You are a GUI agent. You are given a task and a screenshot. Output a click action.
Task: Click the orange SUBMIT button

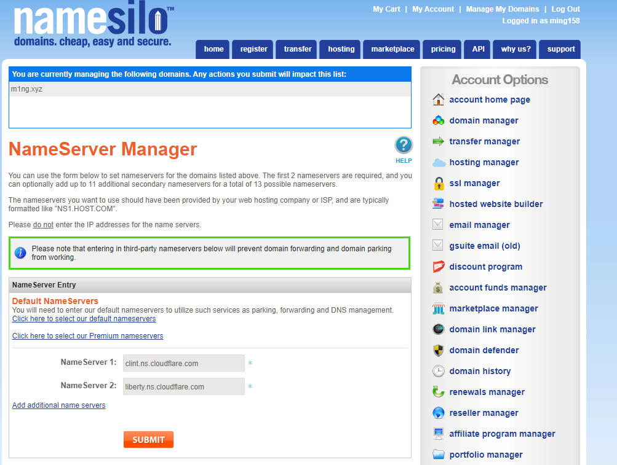coord(148,439)
